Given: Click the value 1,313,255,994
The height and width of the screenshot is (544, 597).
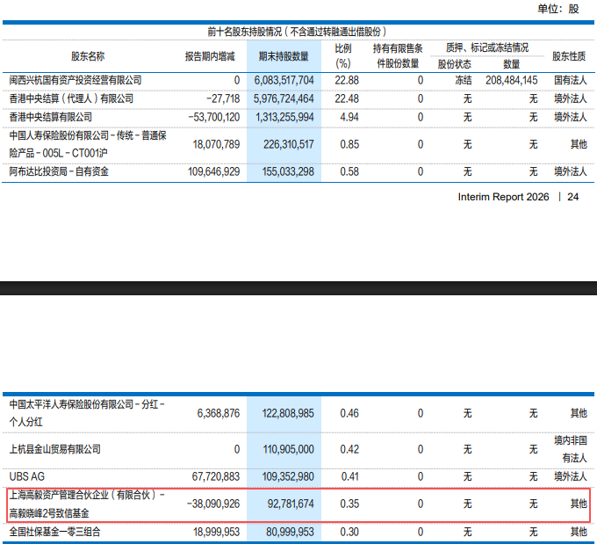Looking at the screenshot, I should (x=284, y=117).
